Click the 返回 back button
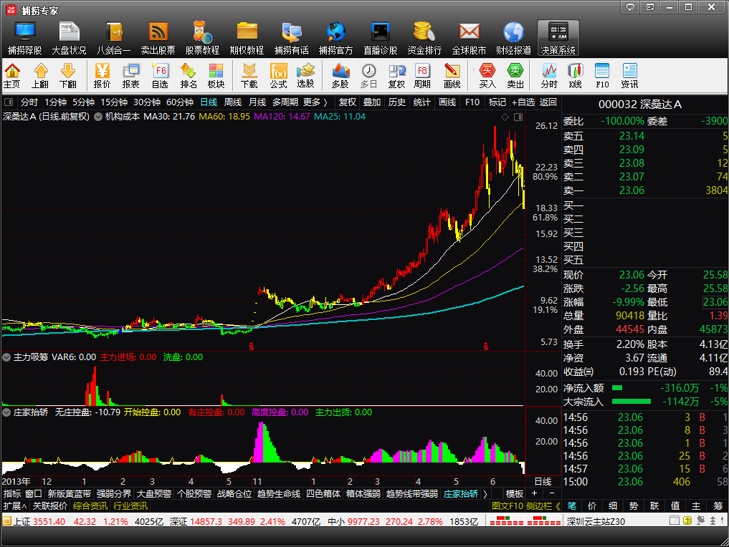This screenshot has width=729, height=547. [548, 102]
